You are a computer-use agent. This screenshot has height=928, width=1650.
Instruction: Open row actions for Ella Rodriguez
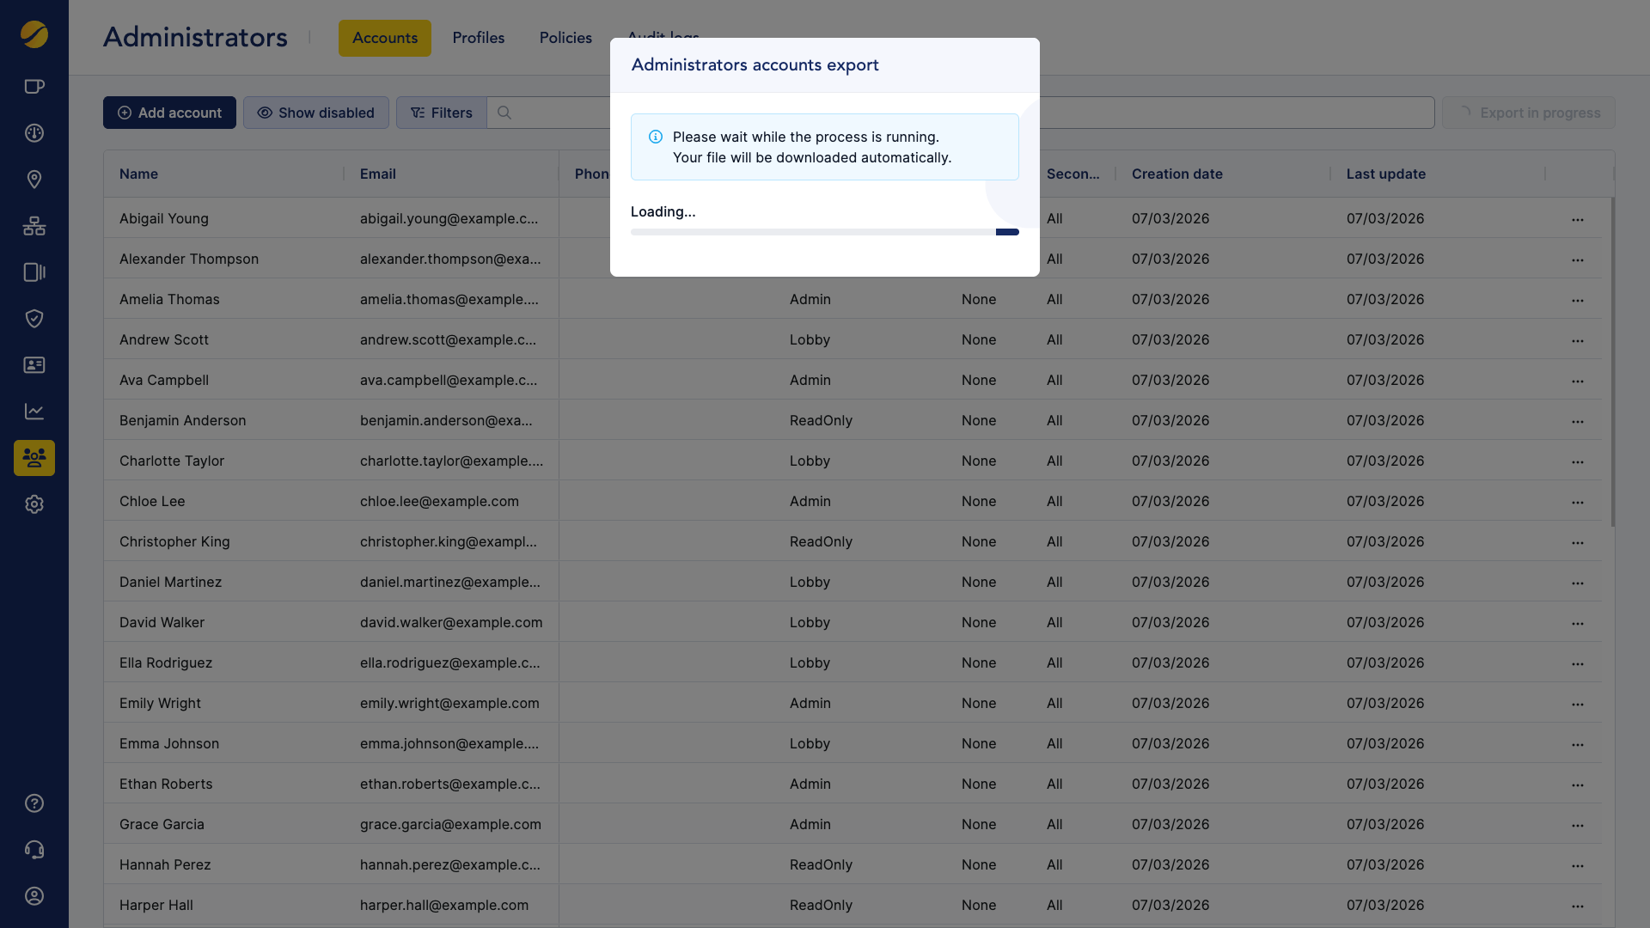1578,663
